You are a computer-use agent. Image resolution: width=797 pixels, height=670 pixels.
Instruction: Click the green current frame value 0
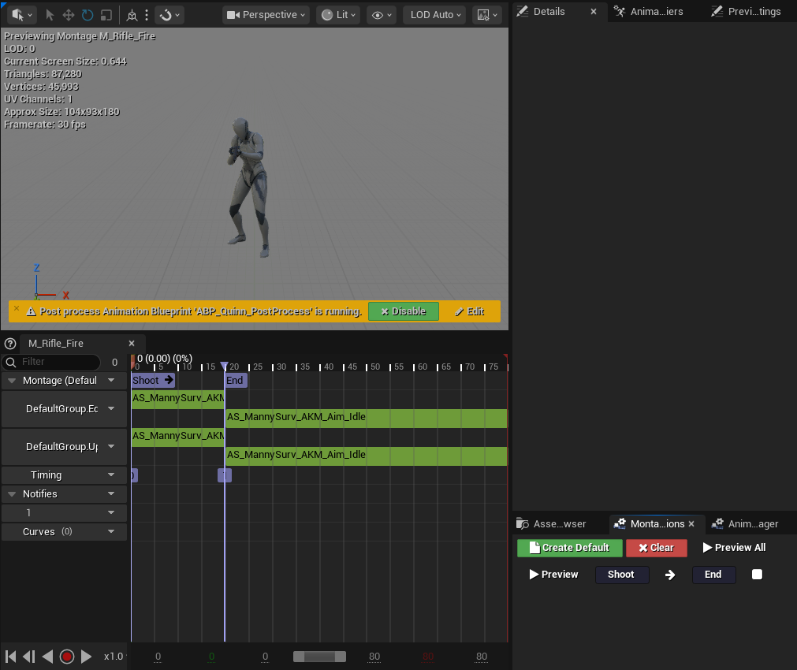[x=211, y=657]
